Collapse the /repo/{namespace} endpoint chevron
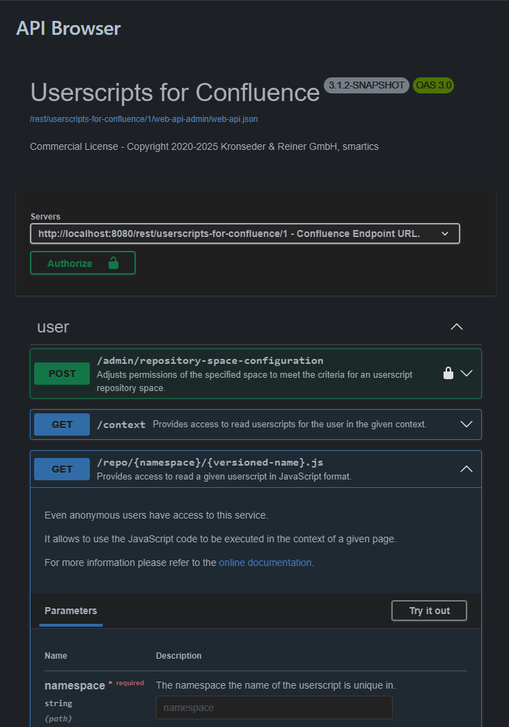 467,469
